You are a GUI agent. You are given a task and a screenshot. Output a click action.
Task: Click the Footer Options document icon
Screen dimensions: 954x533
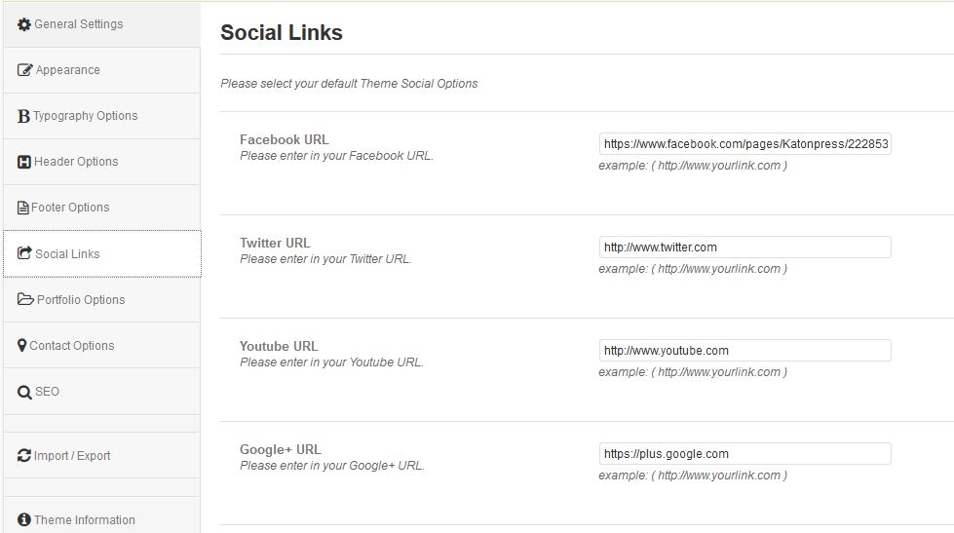point(23,208)
